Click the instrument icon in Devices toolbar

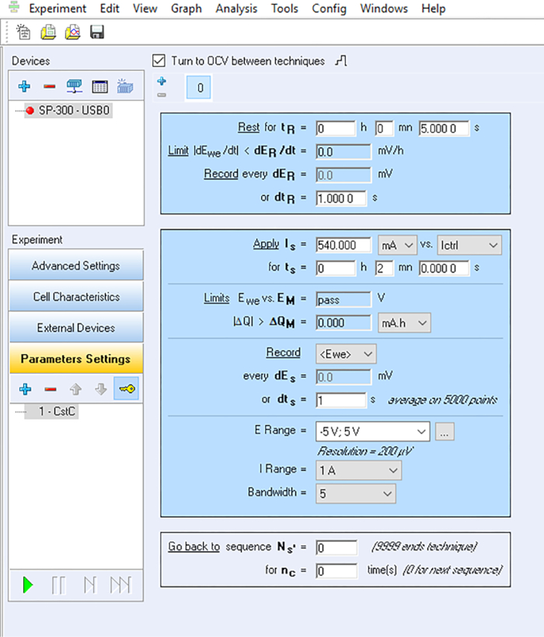click(x=124, y=86)
